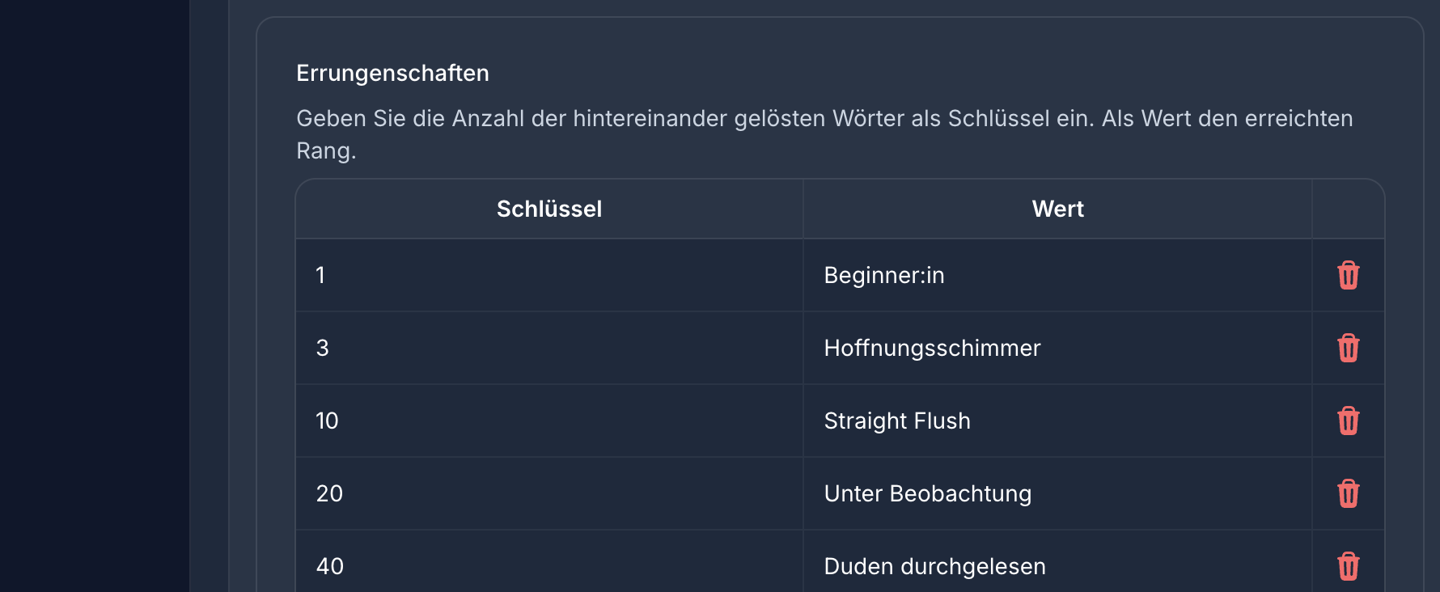Click the Errungenschaften section heading

point(392,73)
